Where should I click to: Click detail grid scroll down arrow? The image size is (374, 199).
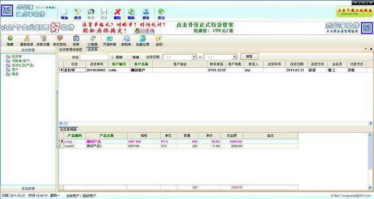tap(370, 188)
